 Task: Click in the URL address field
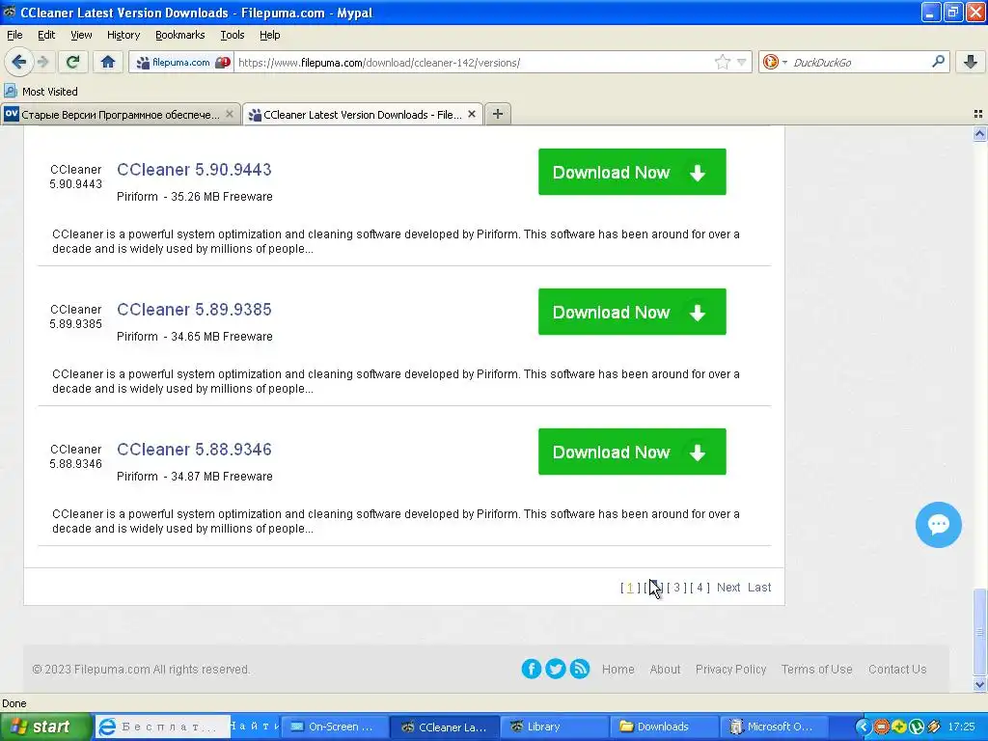473,63
